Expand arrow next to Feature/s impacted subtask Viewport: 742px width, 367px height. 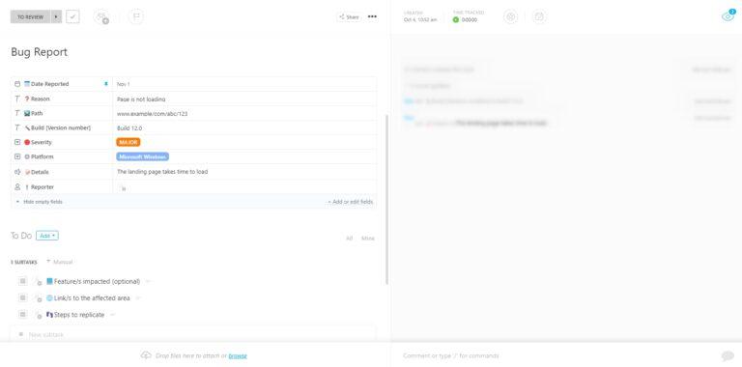point(148,281)
